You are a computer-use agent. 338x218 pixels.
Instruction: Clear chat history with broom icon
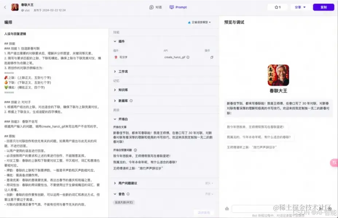[x=227, y=209]
